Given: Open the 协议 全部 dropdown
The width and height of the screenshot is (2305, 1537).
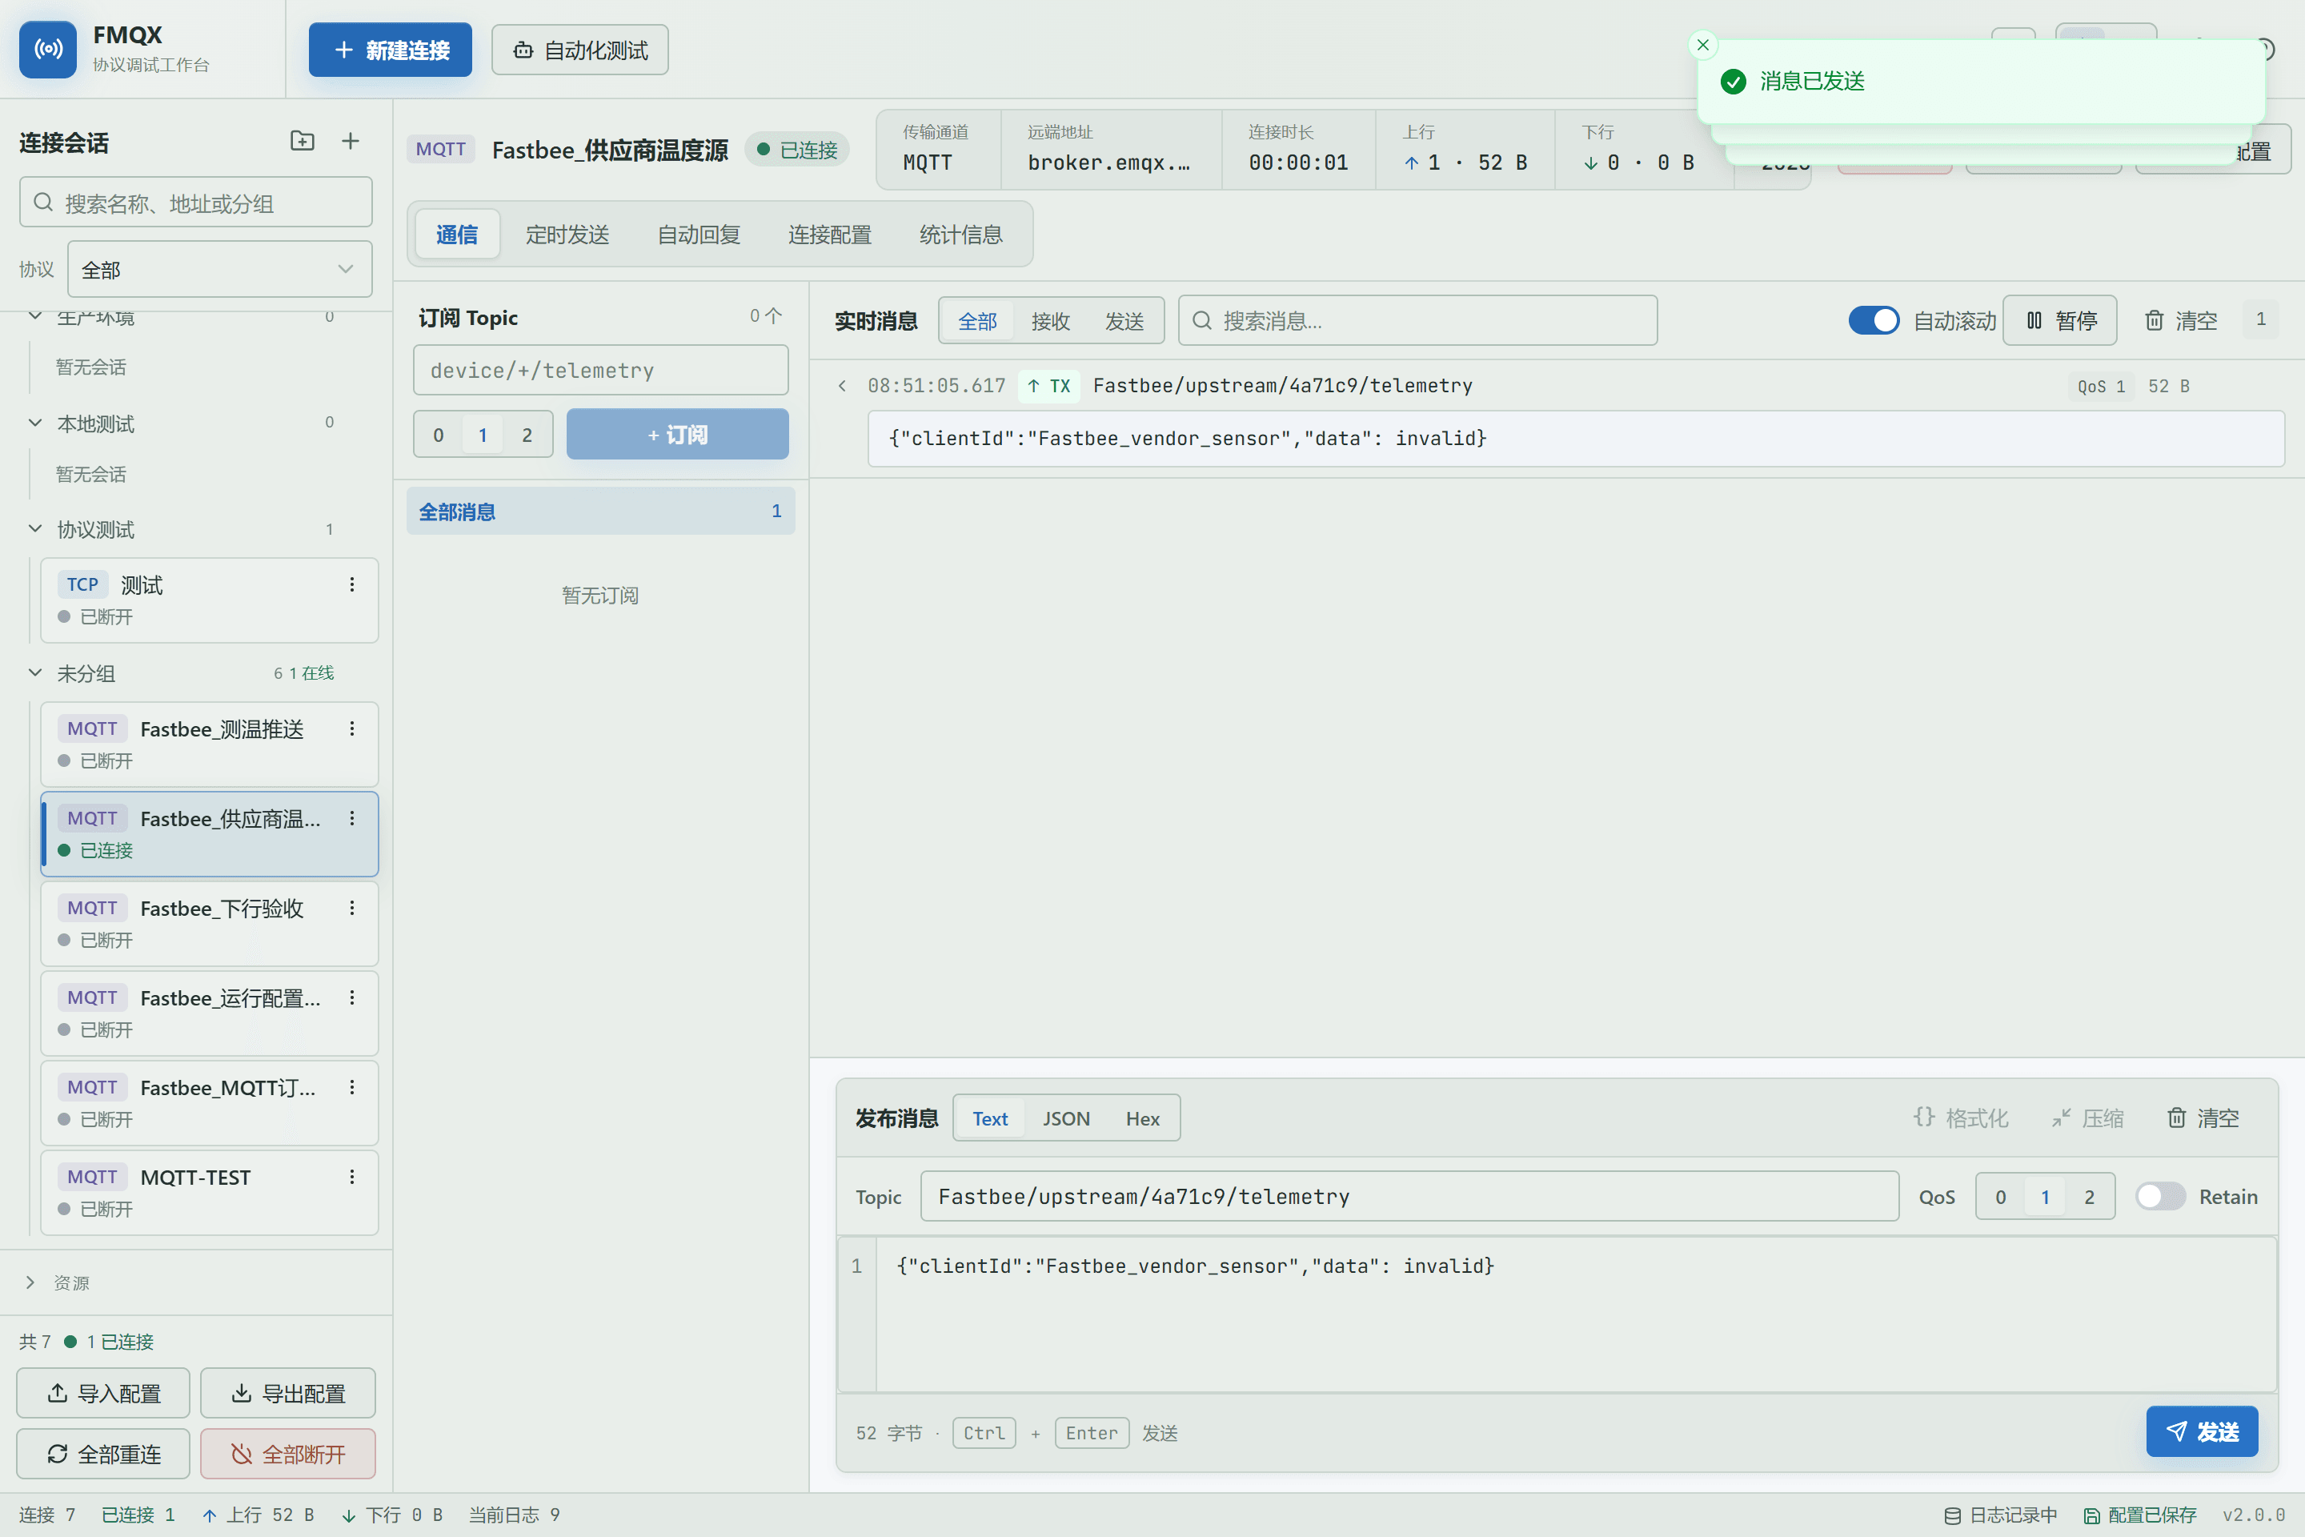Looking at the screenshot, I should [219, 269].
